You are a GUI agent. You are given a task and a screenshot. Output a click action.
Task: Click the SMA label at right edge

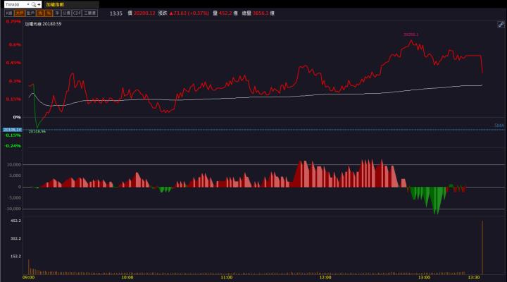[499, 125]
